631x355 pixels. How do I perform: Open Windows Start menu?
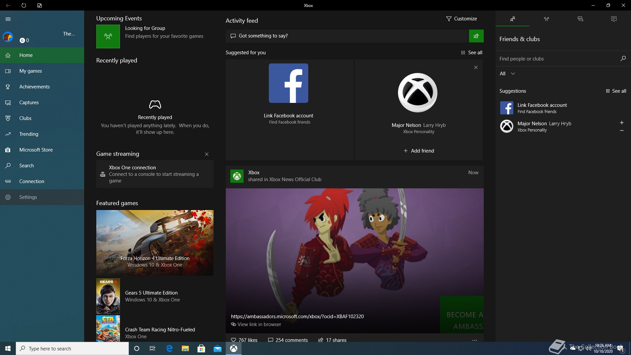pyautogui.click(x=8, y=348)
